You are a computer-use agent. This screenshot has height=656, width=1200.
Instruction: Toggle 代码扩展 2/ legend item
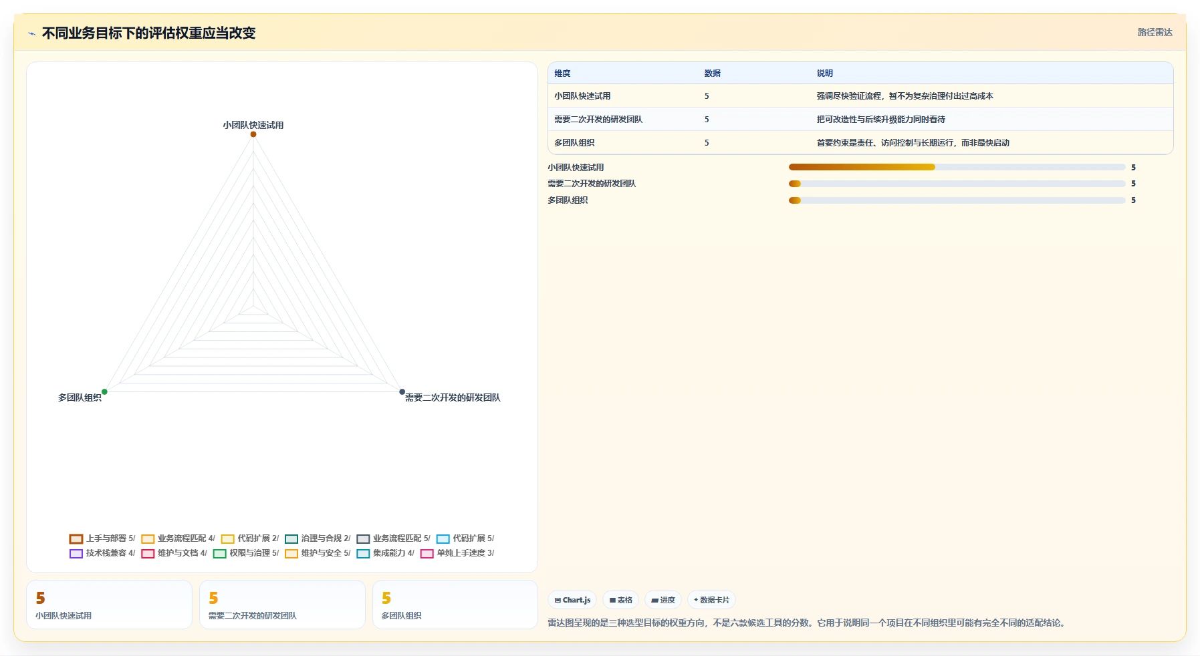point(250,538)
